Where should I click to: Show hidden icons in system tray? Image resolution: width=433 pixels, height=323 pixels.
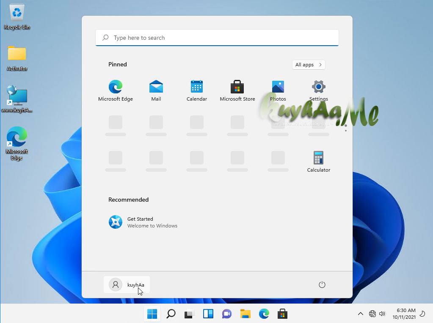[x=360, y=314]
